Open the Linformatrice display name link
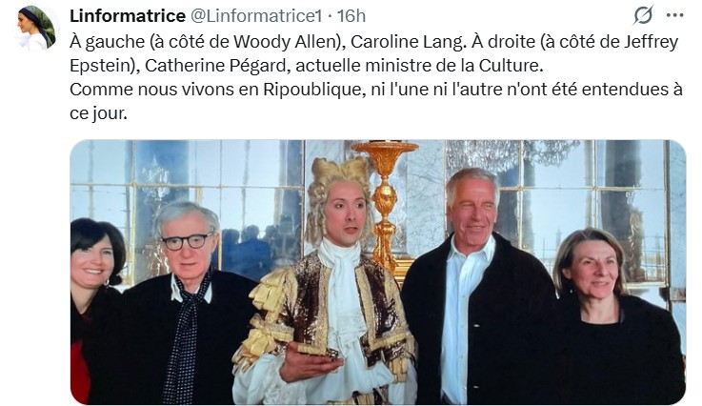 coord(128,16)
